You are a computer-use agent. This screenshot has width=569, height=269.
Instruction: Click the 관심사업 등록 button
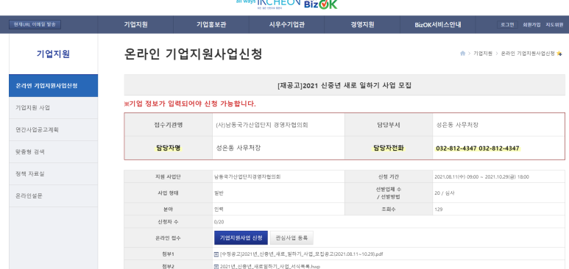coord(291,238)
